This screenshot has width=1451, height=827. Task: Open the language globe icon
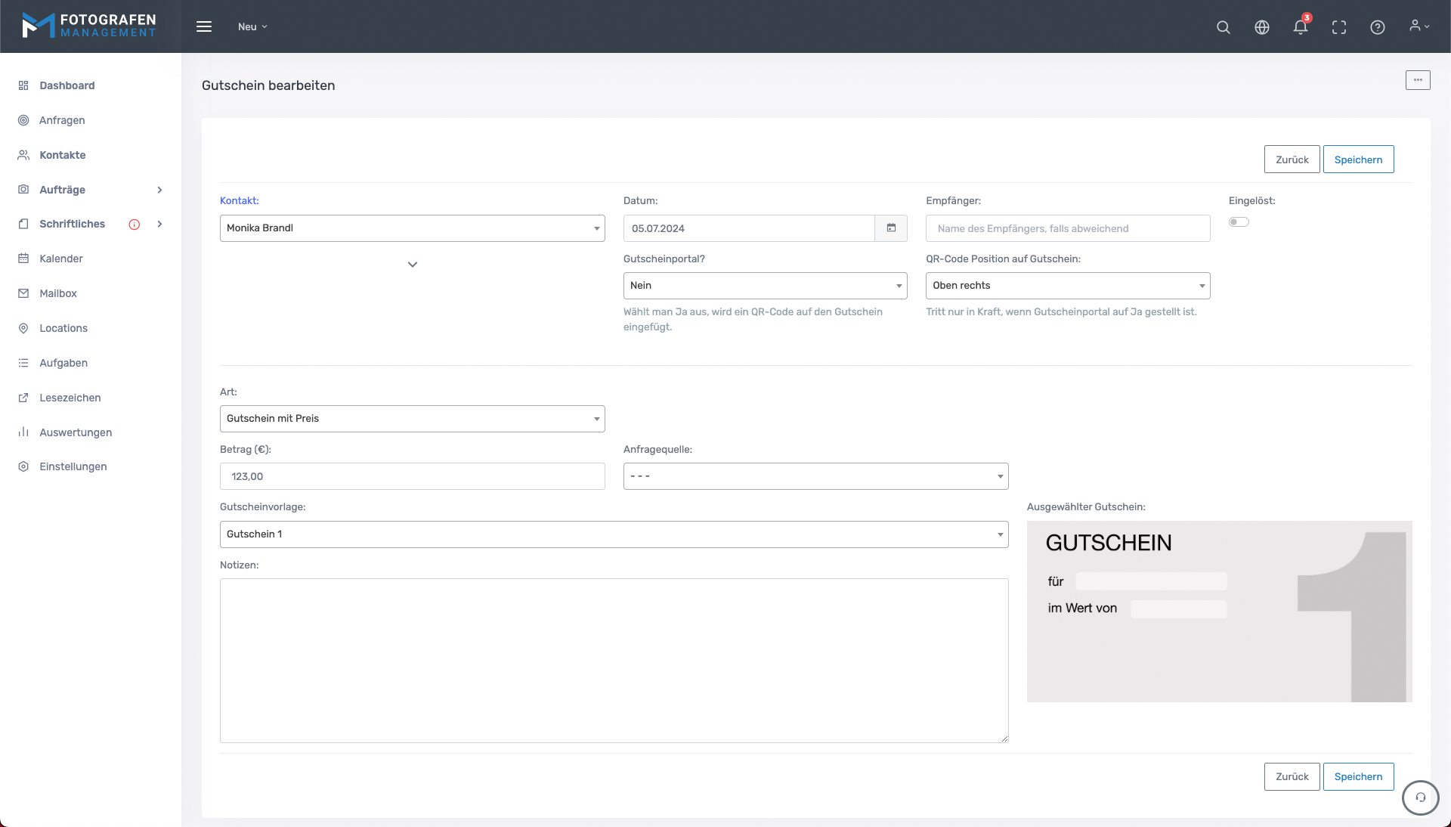click(x=1261, y=27)
